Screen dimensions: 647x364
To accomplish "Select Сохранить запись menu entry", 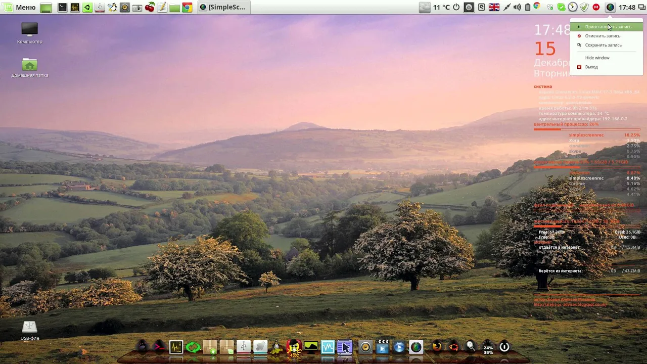I will (606, 45).
